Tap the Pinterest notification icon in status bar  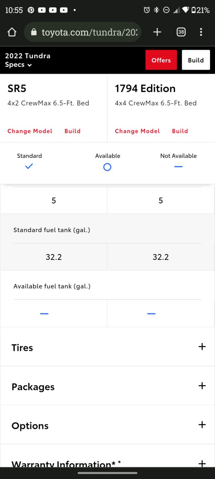(31, 10)
